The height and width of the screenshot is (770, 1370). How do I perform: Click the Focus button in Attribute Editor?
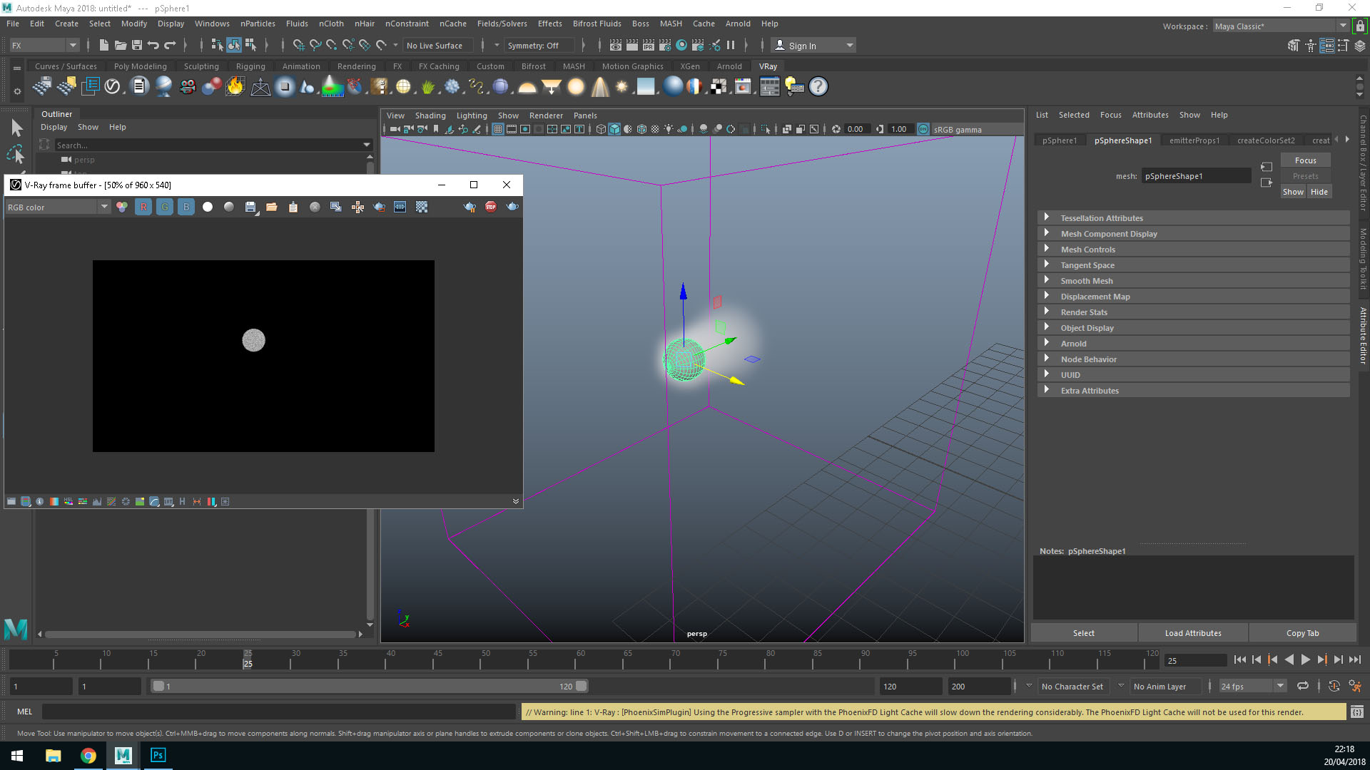tap(1305, 160)
